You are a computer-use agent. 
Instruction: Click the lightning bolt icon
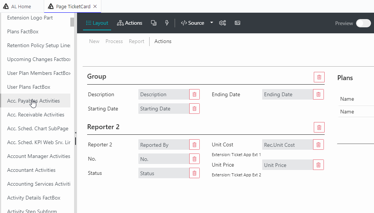pyautogui.click(x=167, y=23)
